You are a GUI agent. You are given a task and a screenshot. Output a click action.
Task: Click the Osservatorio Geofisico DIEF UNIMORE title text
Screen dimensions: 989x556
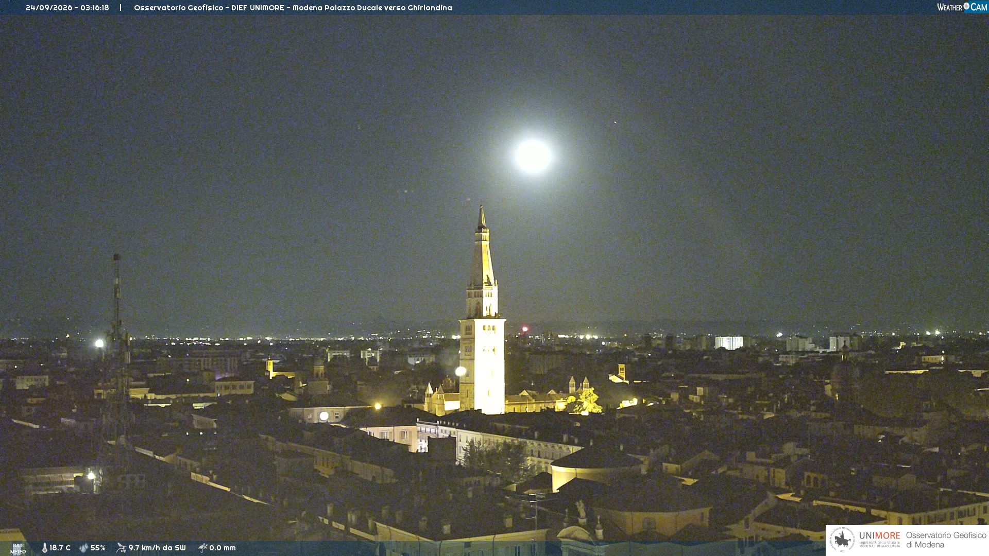coord(293,8)
